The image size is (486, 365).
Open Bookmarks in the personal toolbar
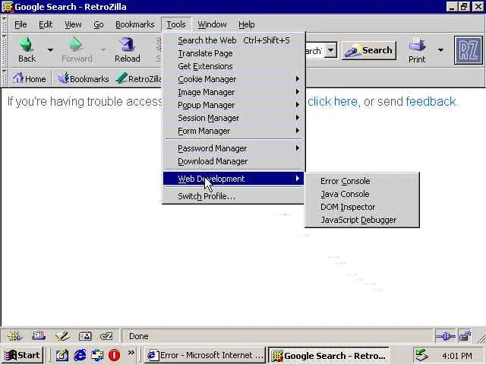tap(83, 78)
